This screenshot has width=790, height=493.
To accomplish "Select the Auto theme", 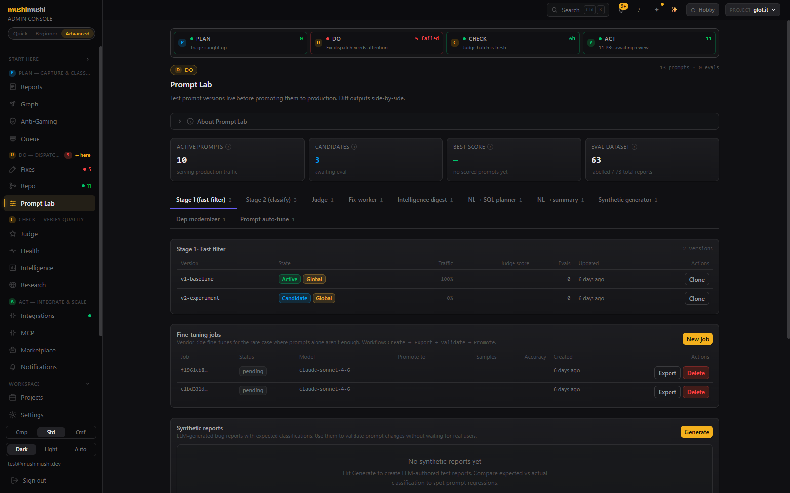I will (x=80, y=449).
